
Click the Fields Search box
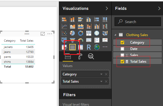[x=138, y=22]
